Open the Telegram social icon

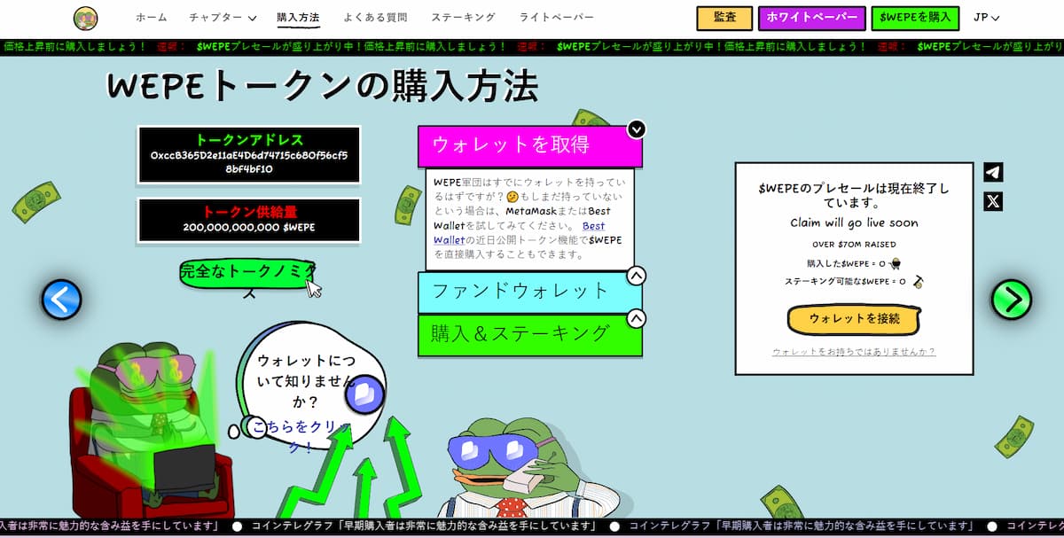(993, 173)
